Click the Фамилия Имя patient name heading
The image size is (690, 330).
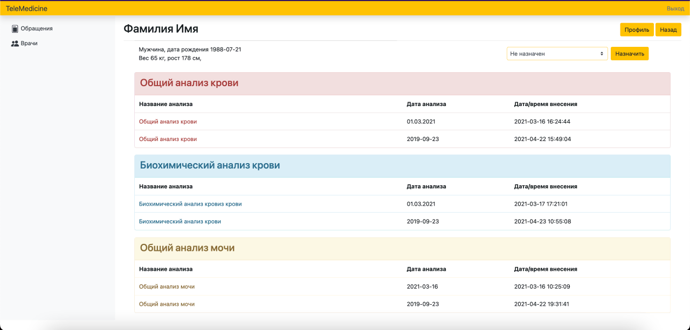click(161, 29)
